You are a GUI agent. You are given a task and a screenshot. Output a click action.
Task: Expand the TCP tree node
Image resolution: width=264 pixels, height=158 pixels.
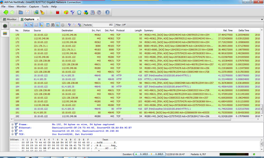pyautogui.click(x=13, y=134)
